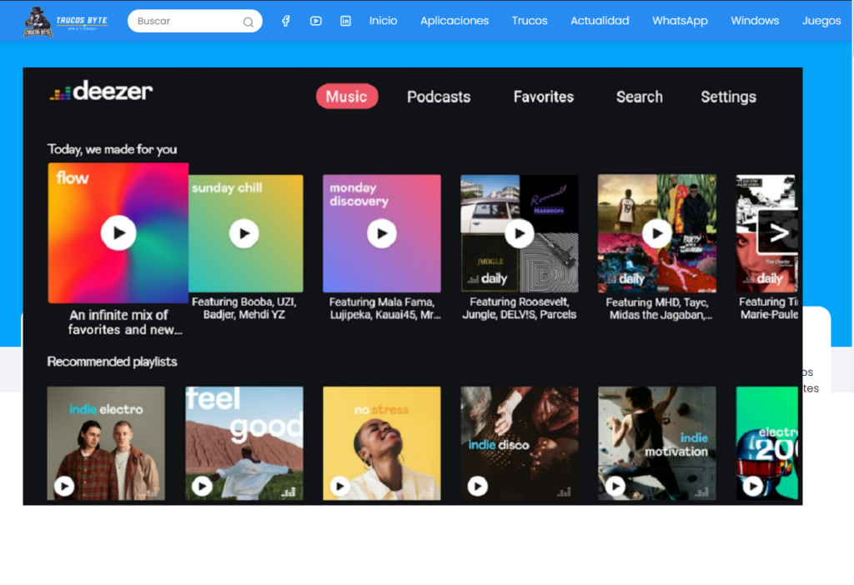This screenshot has width=854, height=585.
Task: Select the Music tab in Deezer
Action: point(347,97)
